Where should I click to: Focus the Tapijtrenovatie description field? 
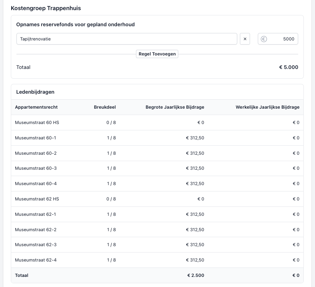coord(126,39)
